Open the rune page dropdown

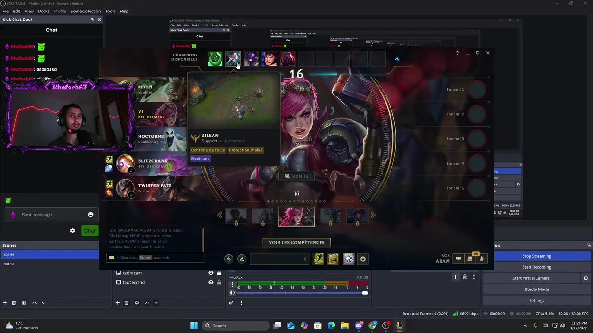coord(278,259)
